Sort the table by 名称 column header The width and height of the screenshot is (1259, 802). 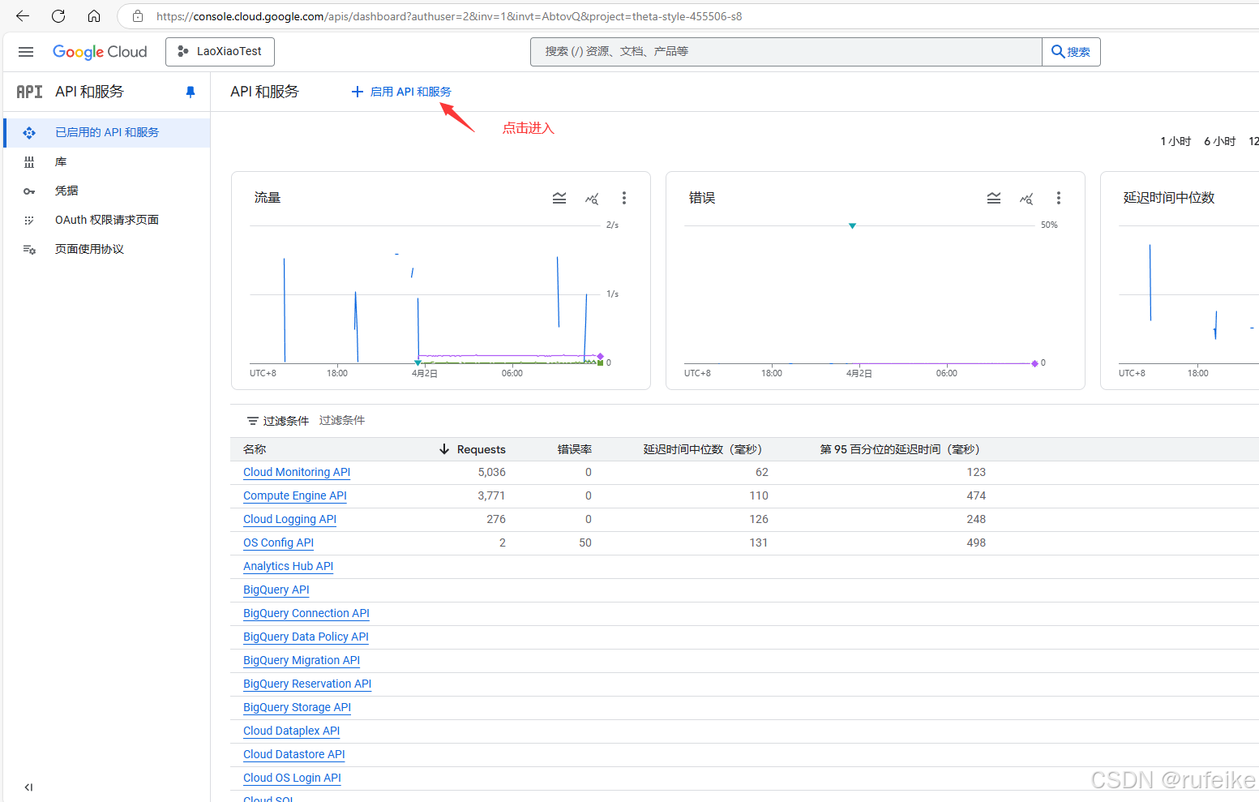(255, 449)
